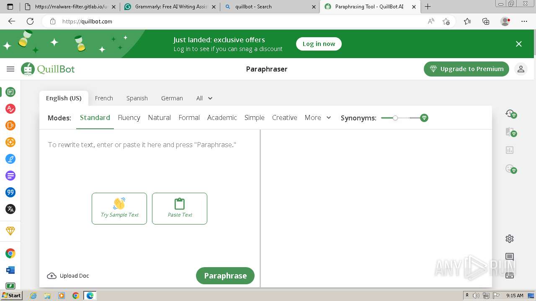Open the Grammar Checker sidebar icon
The height and width of the screenshot is (301, 536).
(x=10, y=109)
